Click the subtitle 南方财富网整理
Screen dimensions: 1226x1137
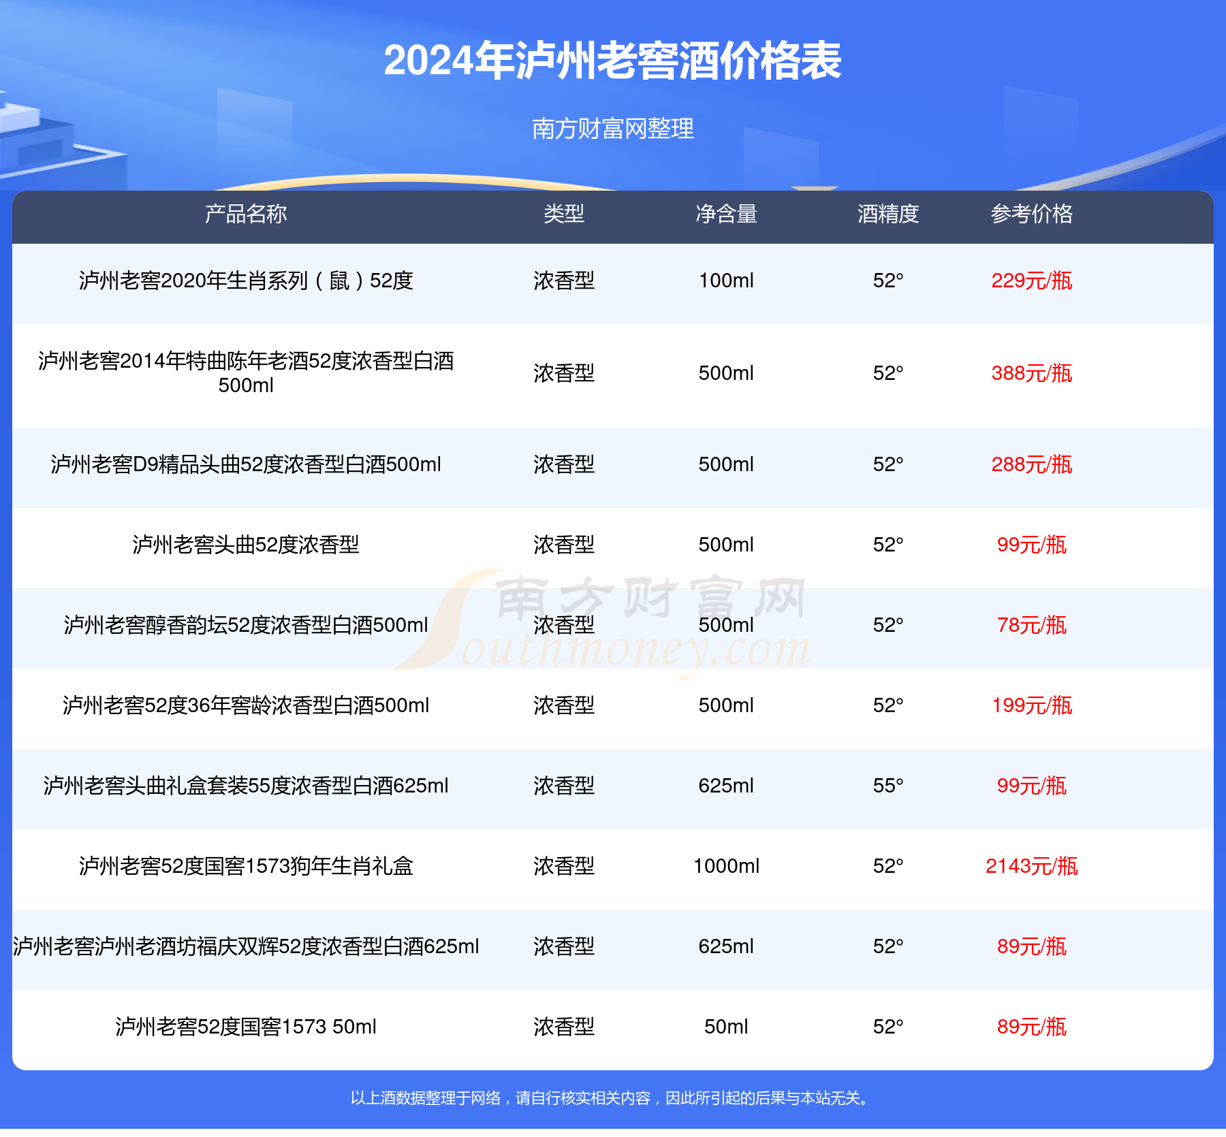pyautogui.click(x=613, y=128)
